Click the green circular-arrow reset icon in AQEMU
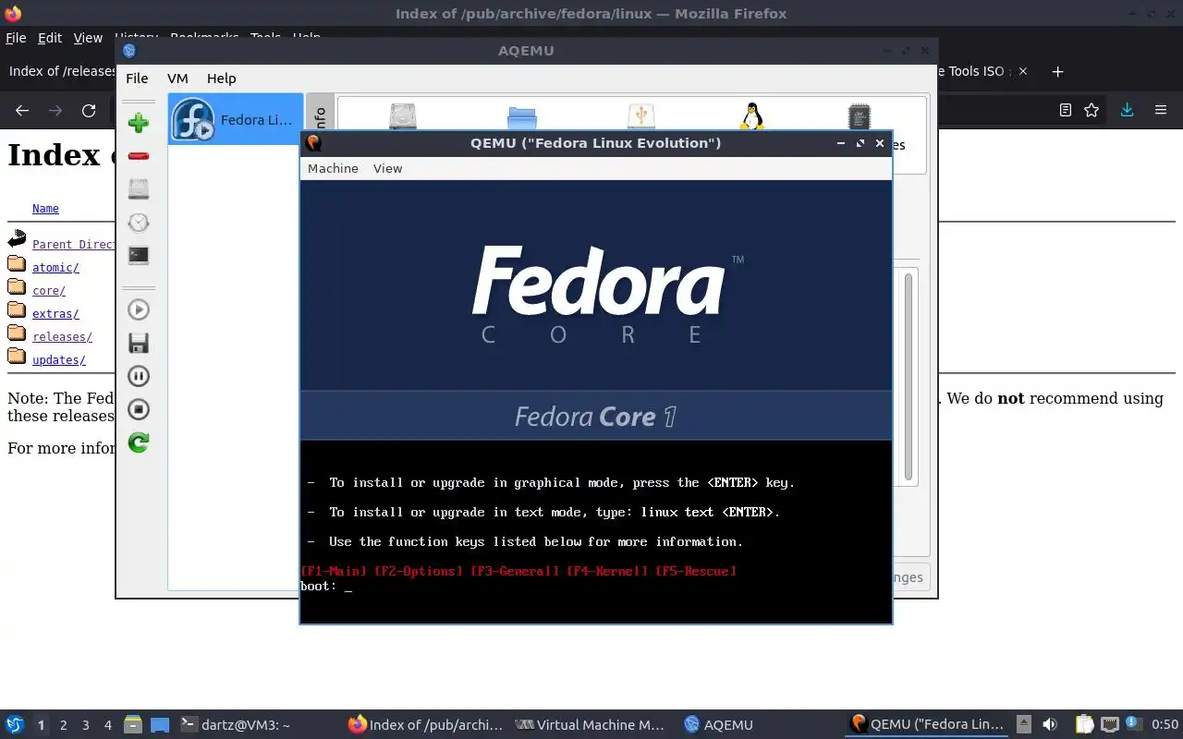This screenshot has height=739, width=1183. click(x=139, y=442)
